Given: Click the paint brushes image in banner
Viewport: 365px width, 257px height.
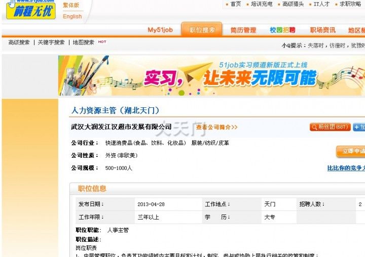Looking at the screenshot, I should [84, 75].
